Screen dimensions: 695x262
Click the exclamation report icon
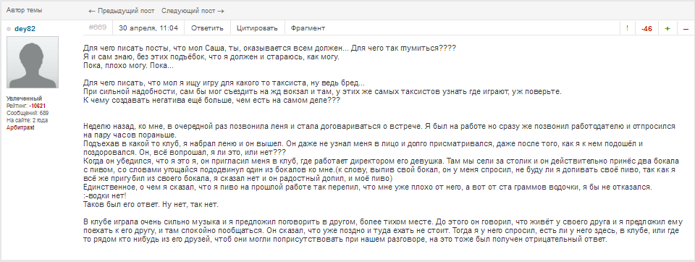[627, 28]
